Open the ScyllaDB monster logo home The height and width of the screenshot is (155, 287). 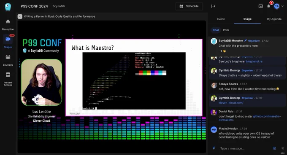point(8,7)
